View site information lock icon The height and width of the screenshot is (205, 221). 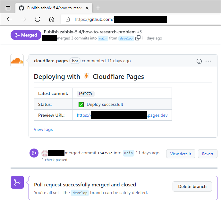68,19
